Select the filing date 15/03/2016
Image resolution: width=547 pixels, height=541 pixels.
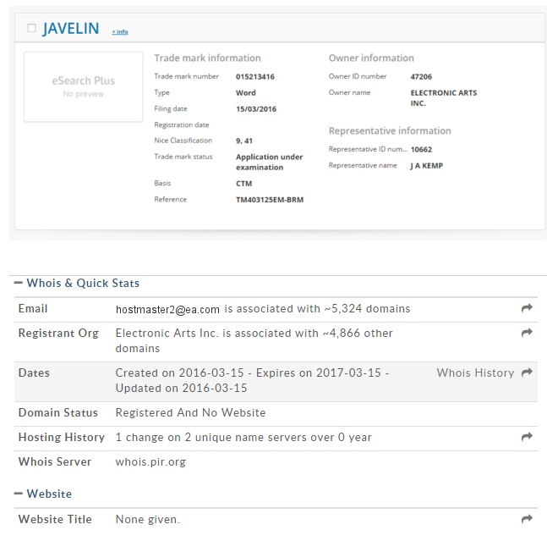[256, 109]
